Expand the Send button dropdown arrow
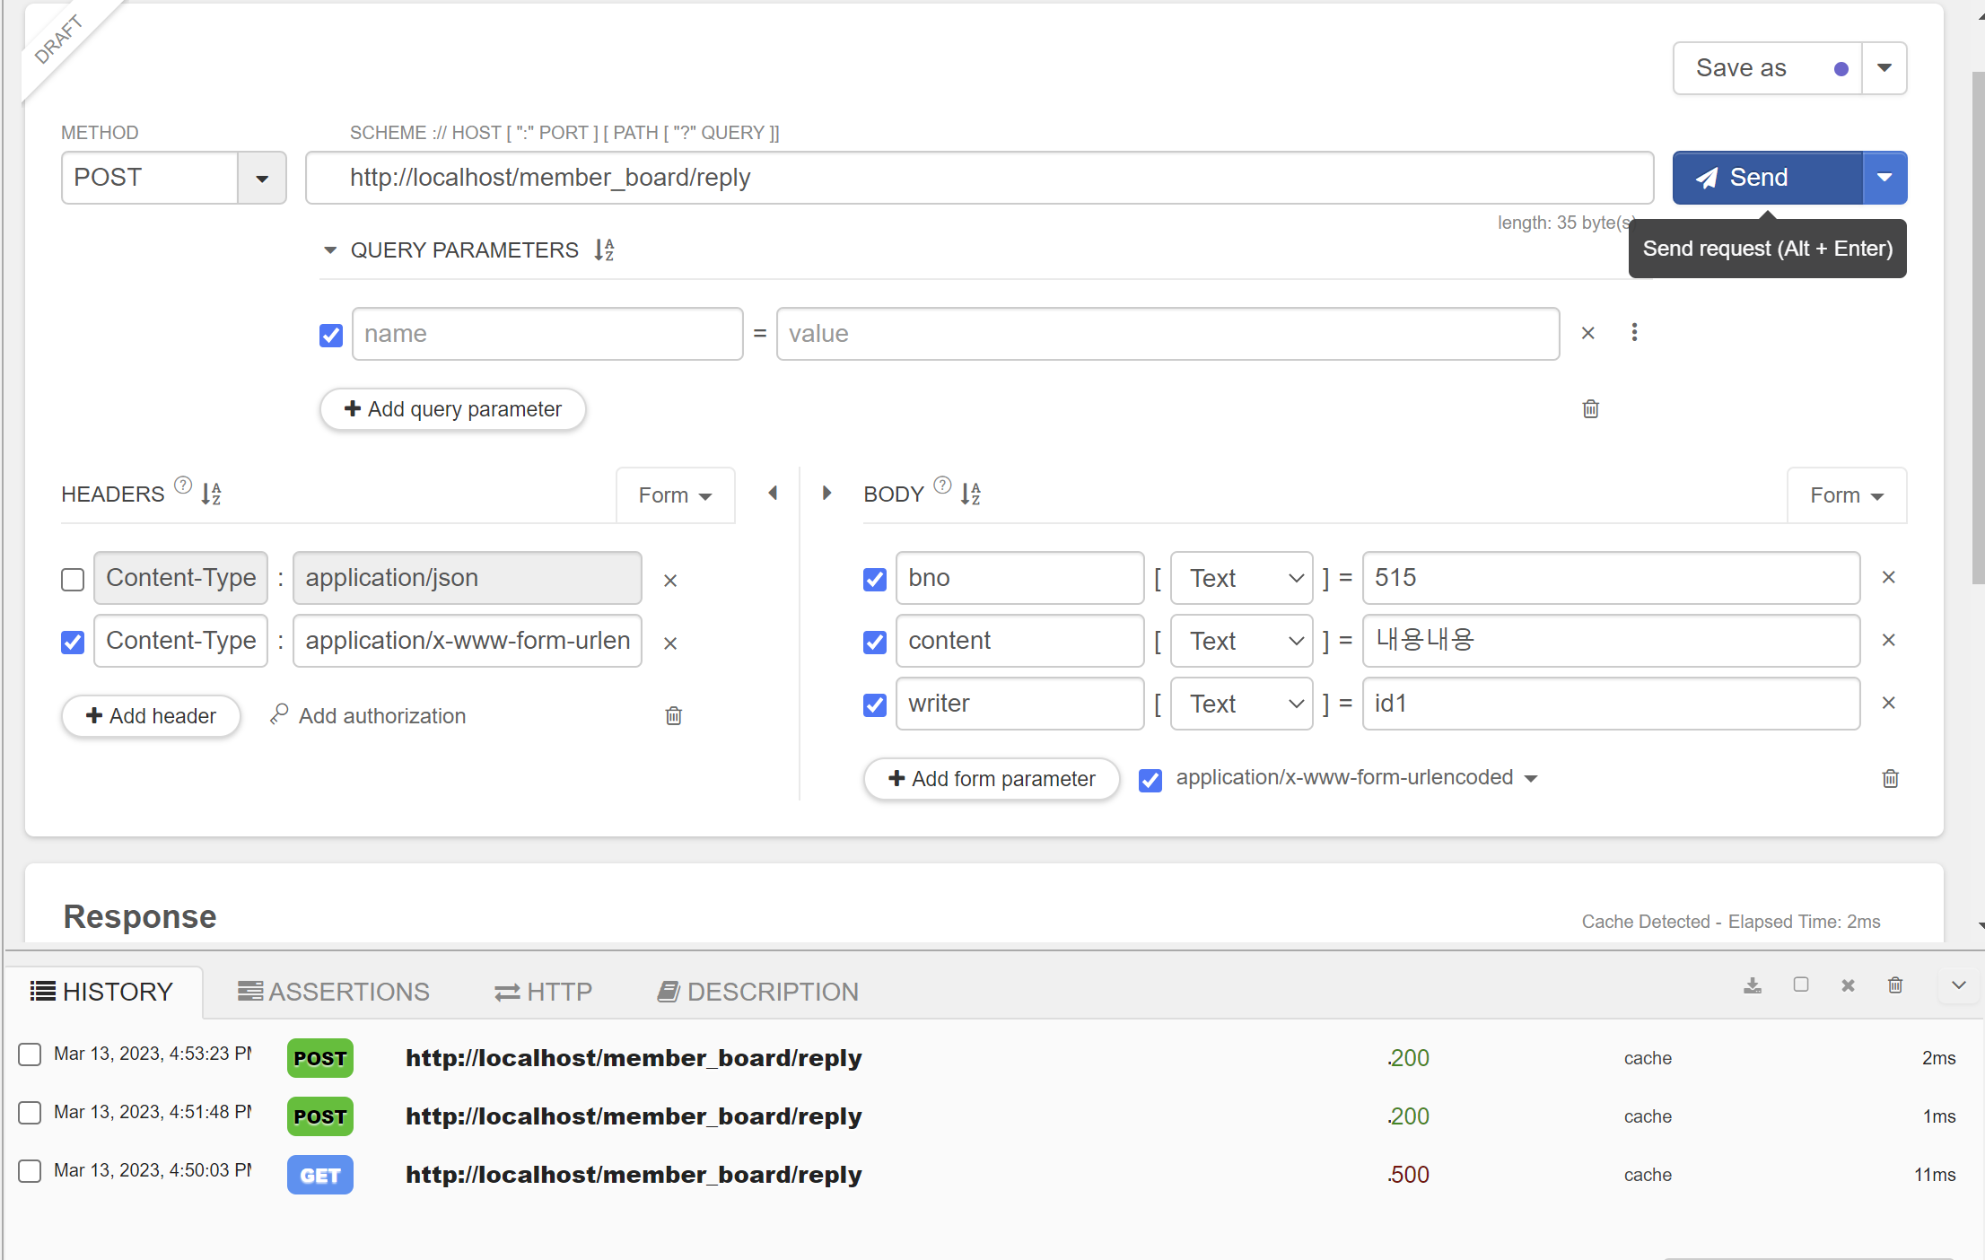The width and height of the screenshot is (1985, 1260). coord(1884,178)
